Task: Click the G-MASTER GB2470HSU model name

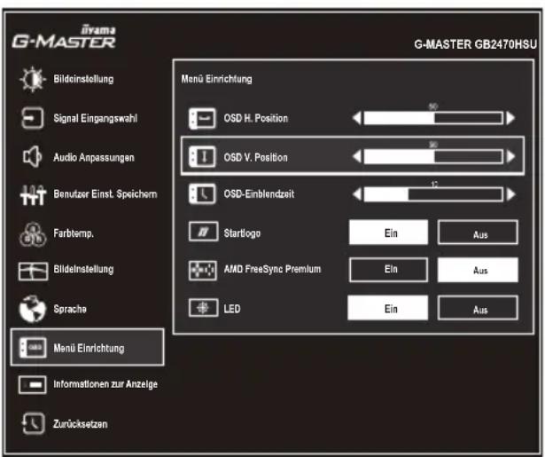Action: [476, 44]
